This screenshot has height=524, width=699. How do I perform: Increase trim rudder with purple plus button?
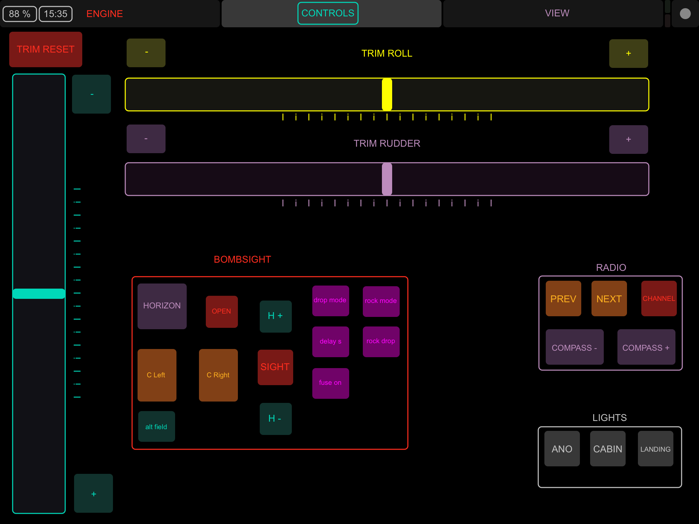pos(628,139)
